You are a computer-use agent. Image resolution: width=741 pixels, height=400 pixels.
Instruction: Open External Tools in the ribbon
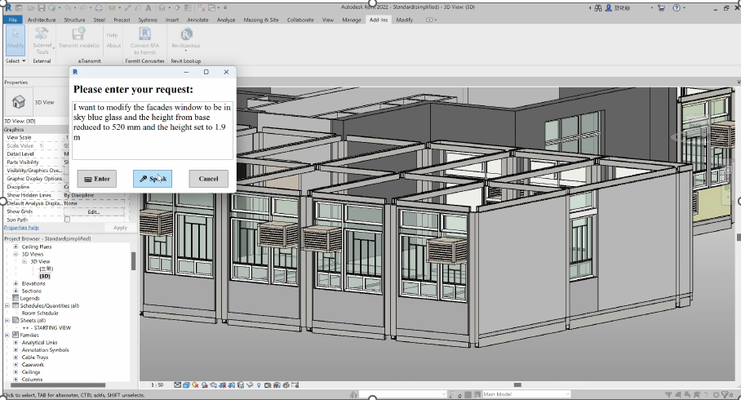click(42, 38)
